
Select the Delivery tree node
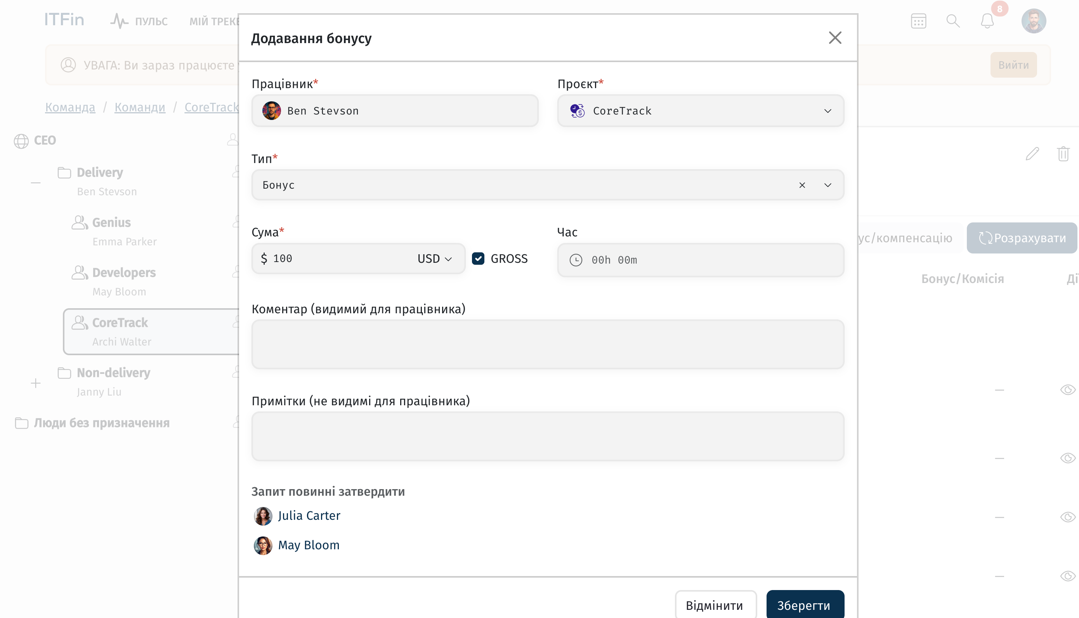click(100, 172)
